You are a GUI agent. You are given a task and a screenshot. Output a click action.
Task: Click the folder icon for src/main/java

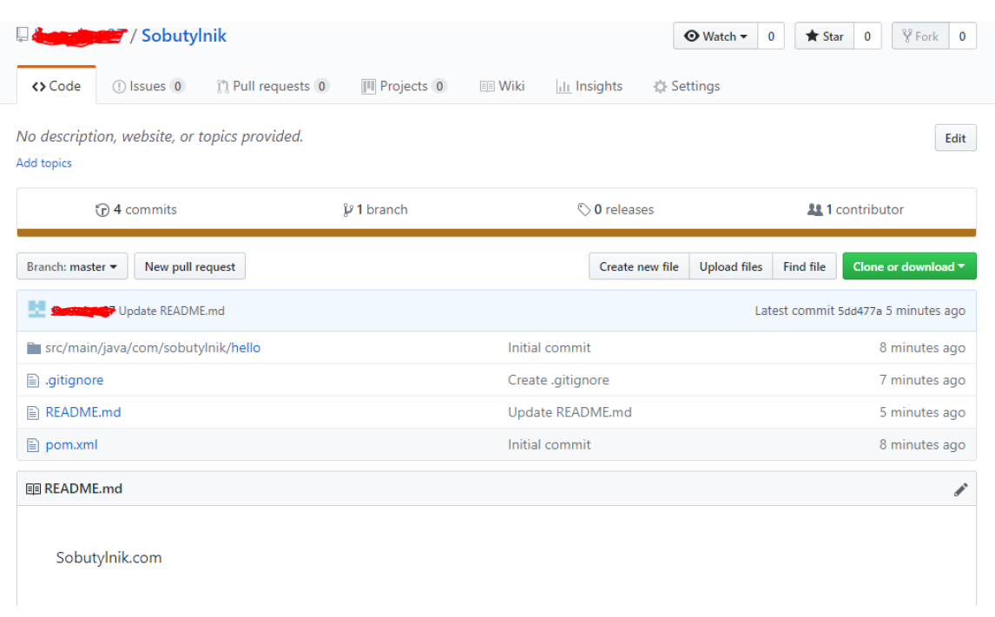(34, 348)
